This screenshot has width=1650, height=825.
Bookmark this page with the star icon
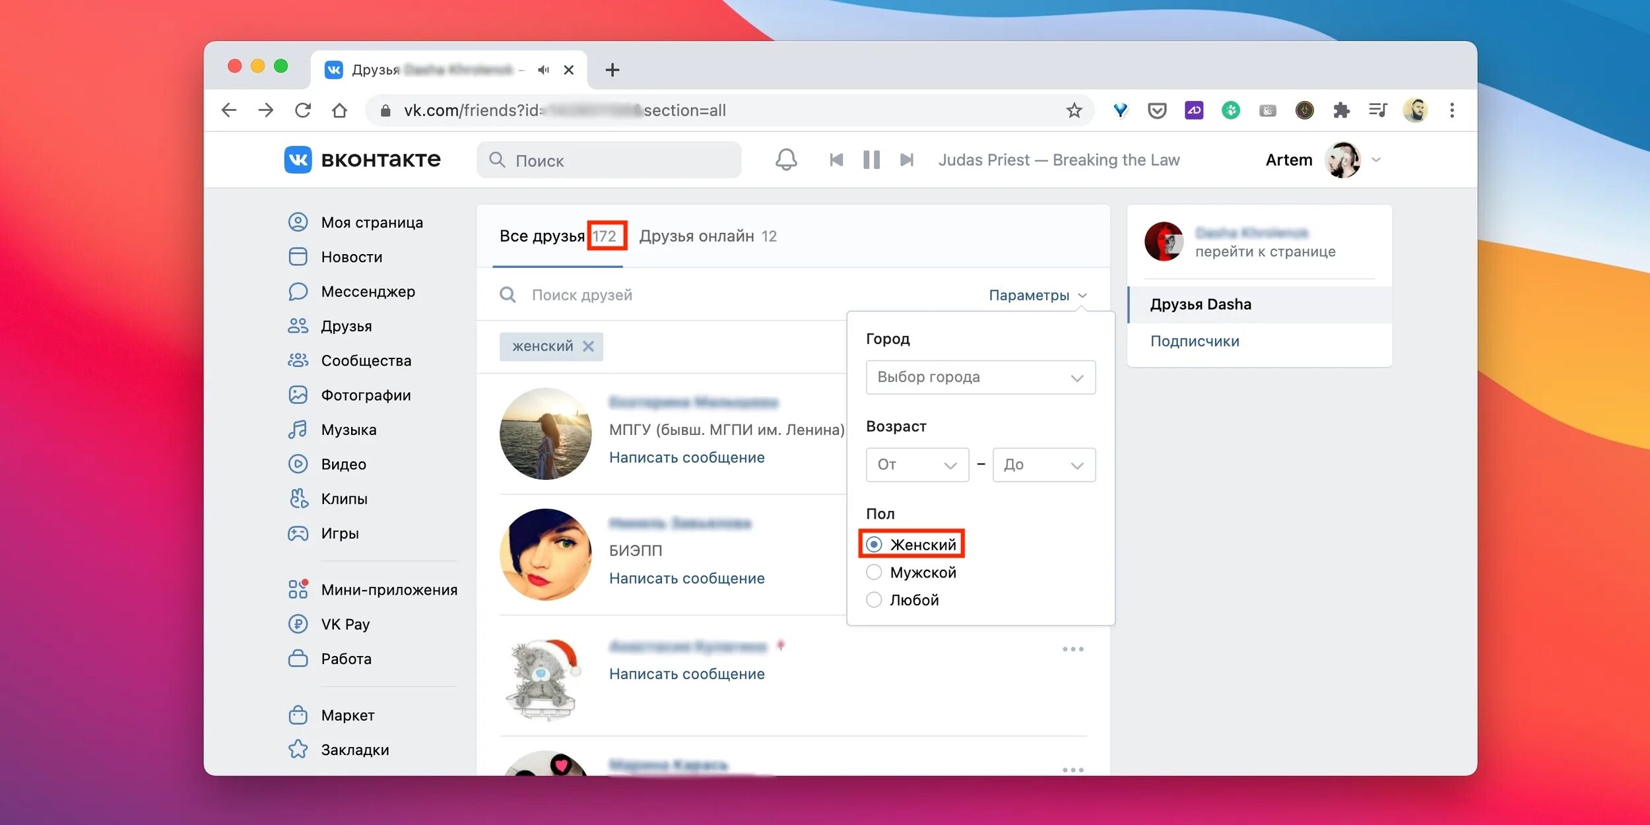tap(1074, 110)
